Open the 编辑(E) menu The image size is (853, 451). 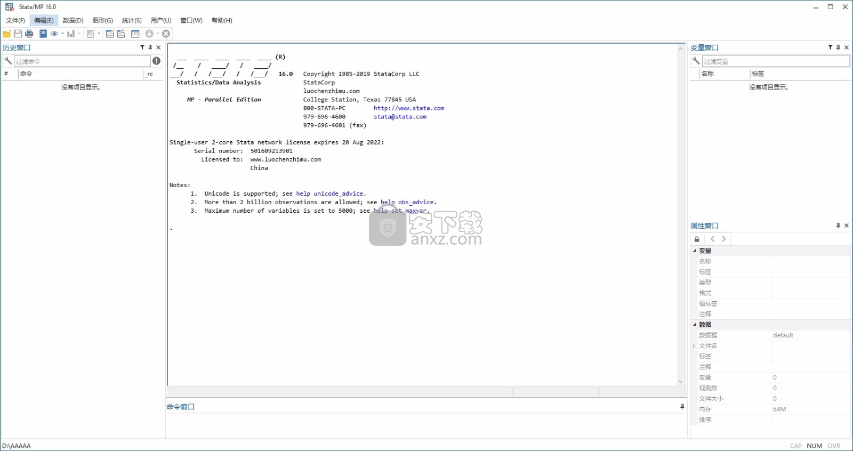44,20
